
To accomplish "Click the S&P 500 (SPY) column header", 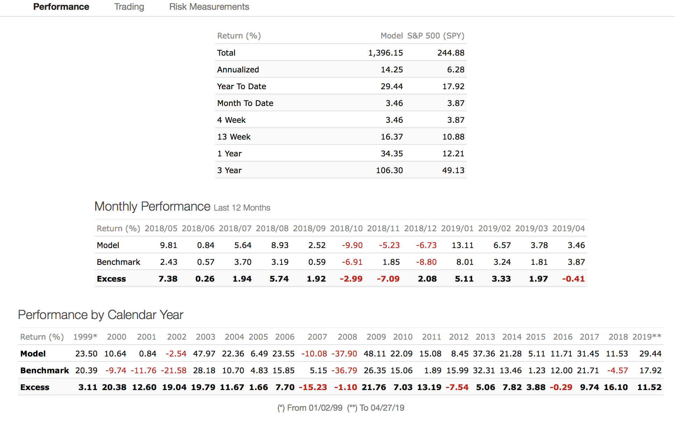I will 435,36.
